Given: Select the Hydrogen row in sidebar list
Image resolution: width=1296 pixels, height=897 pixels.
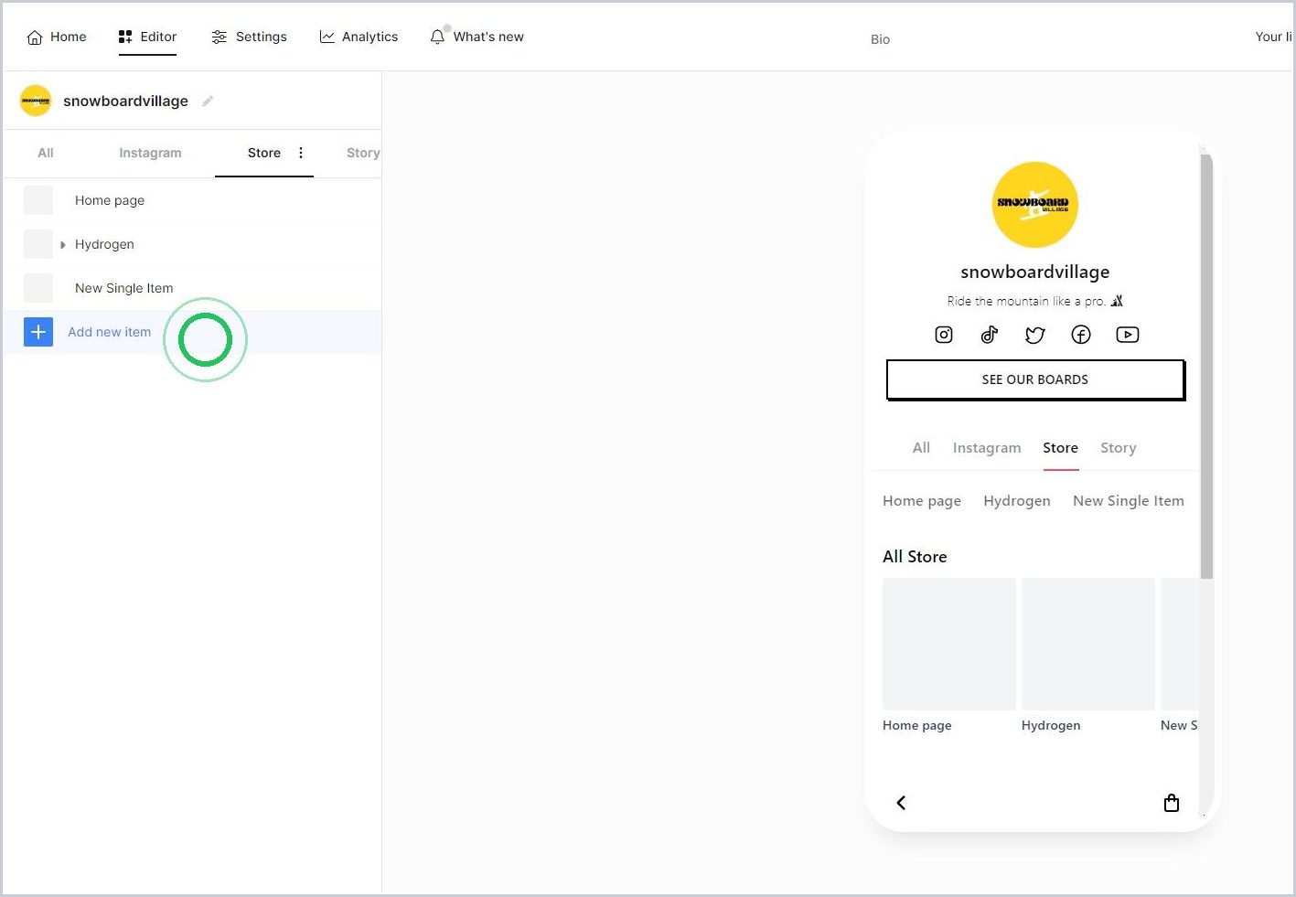Looking at the screenshot, I should coord(192,244).
